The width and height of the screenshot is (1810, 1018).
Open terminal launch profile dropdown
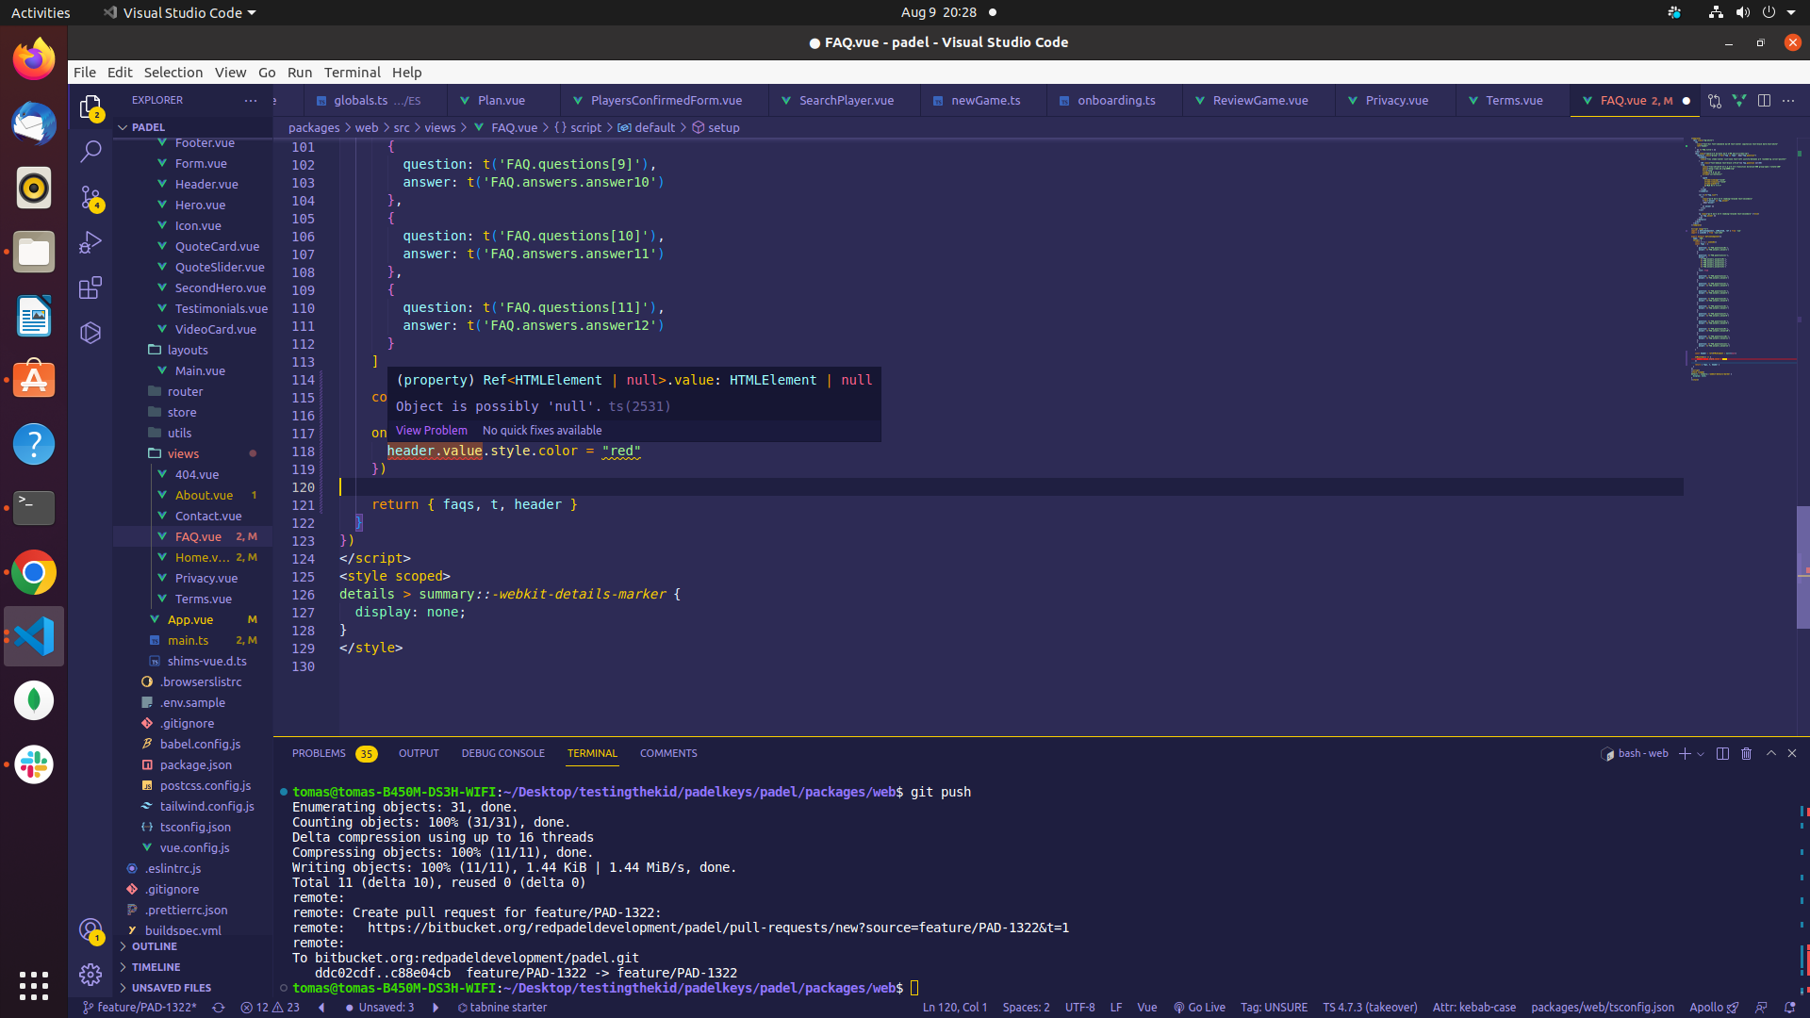(x=1701, y=753)
